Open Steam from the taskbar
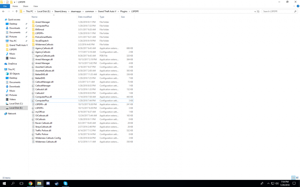Screen dimensions: 300x187 pos(57,183)
